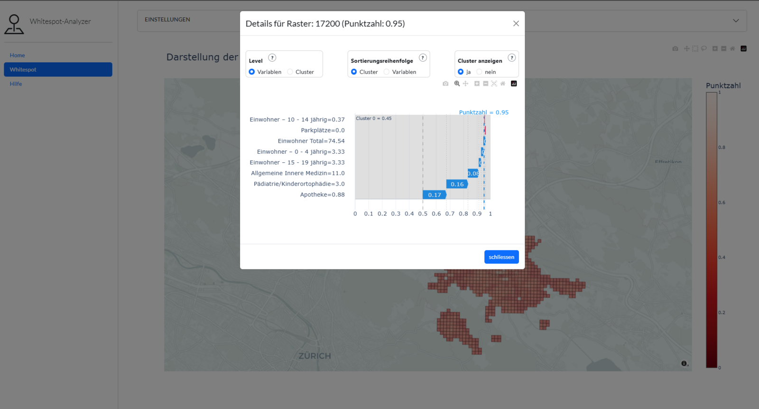Open help tooltip for Level
759x409 pixels.
pos(272,58)
